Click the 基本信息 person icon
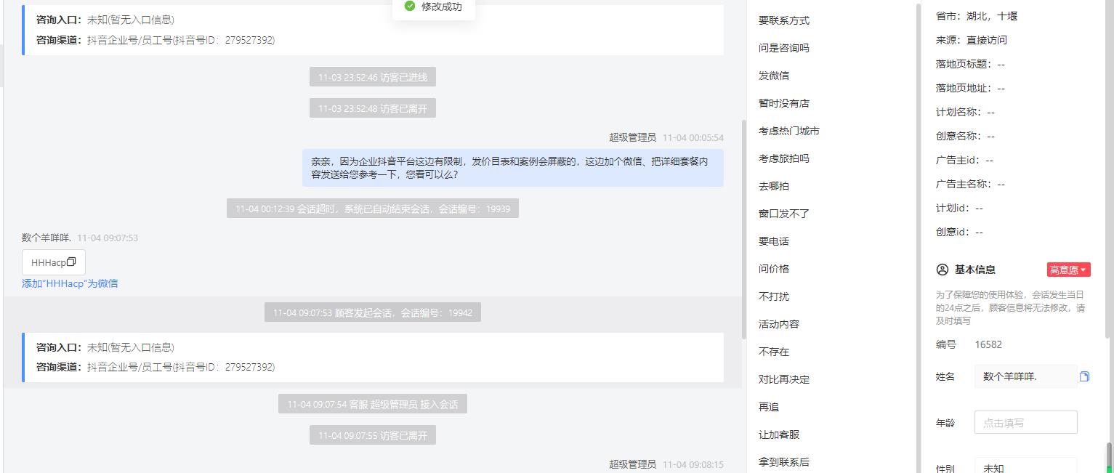 [x=943, y=270]
